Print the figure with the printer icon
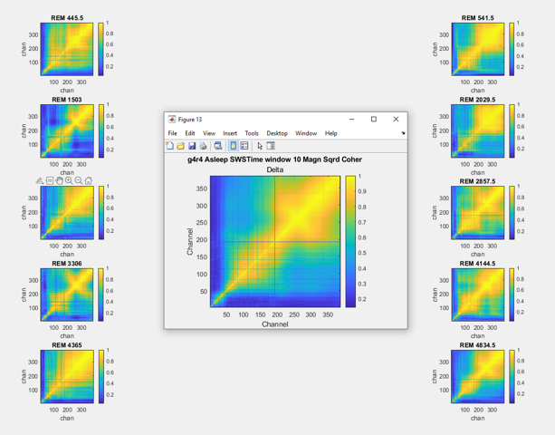 [x=203, y=146]
